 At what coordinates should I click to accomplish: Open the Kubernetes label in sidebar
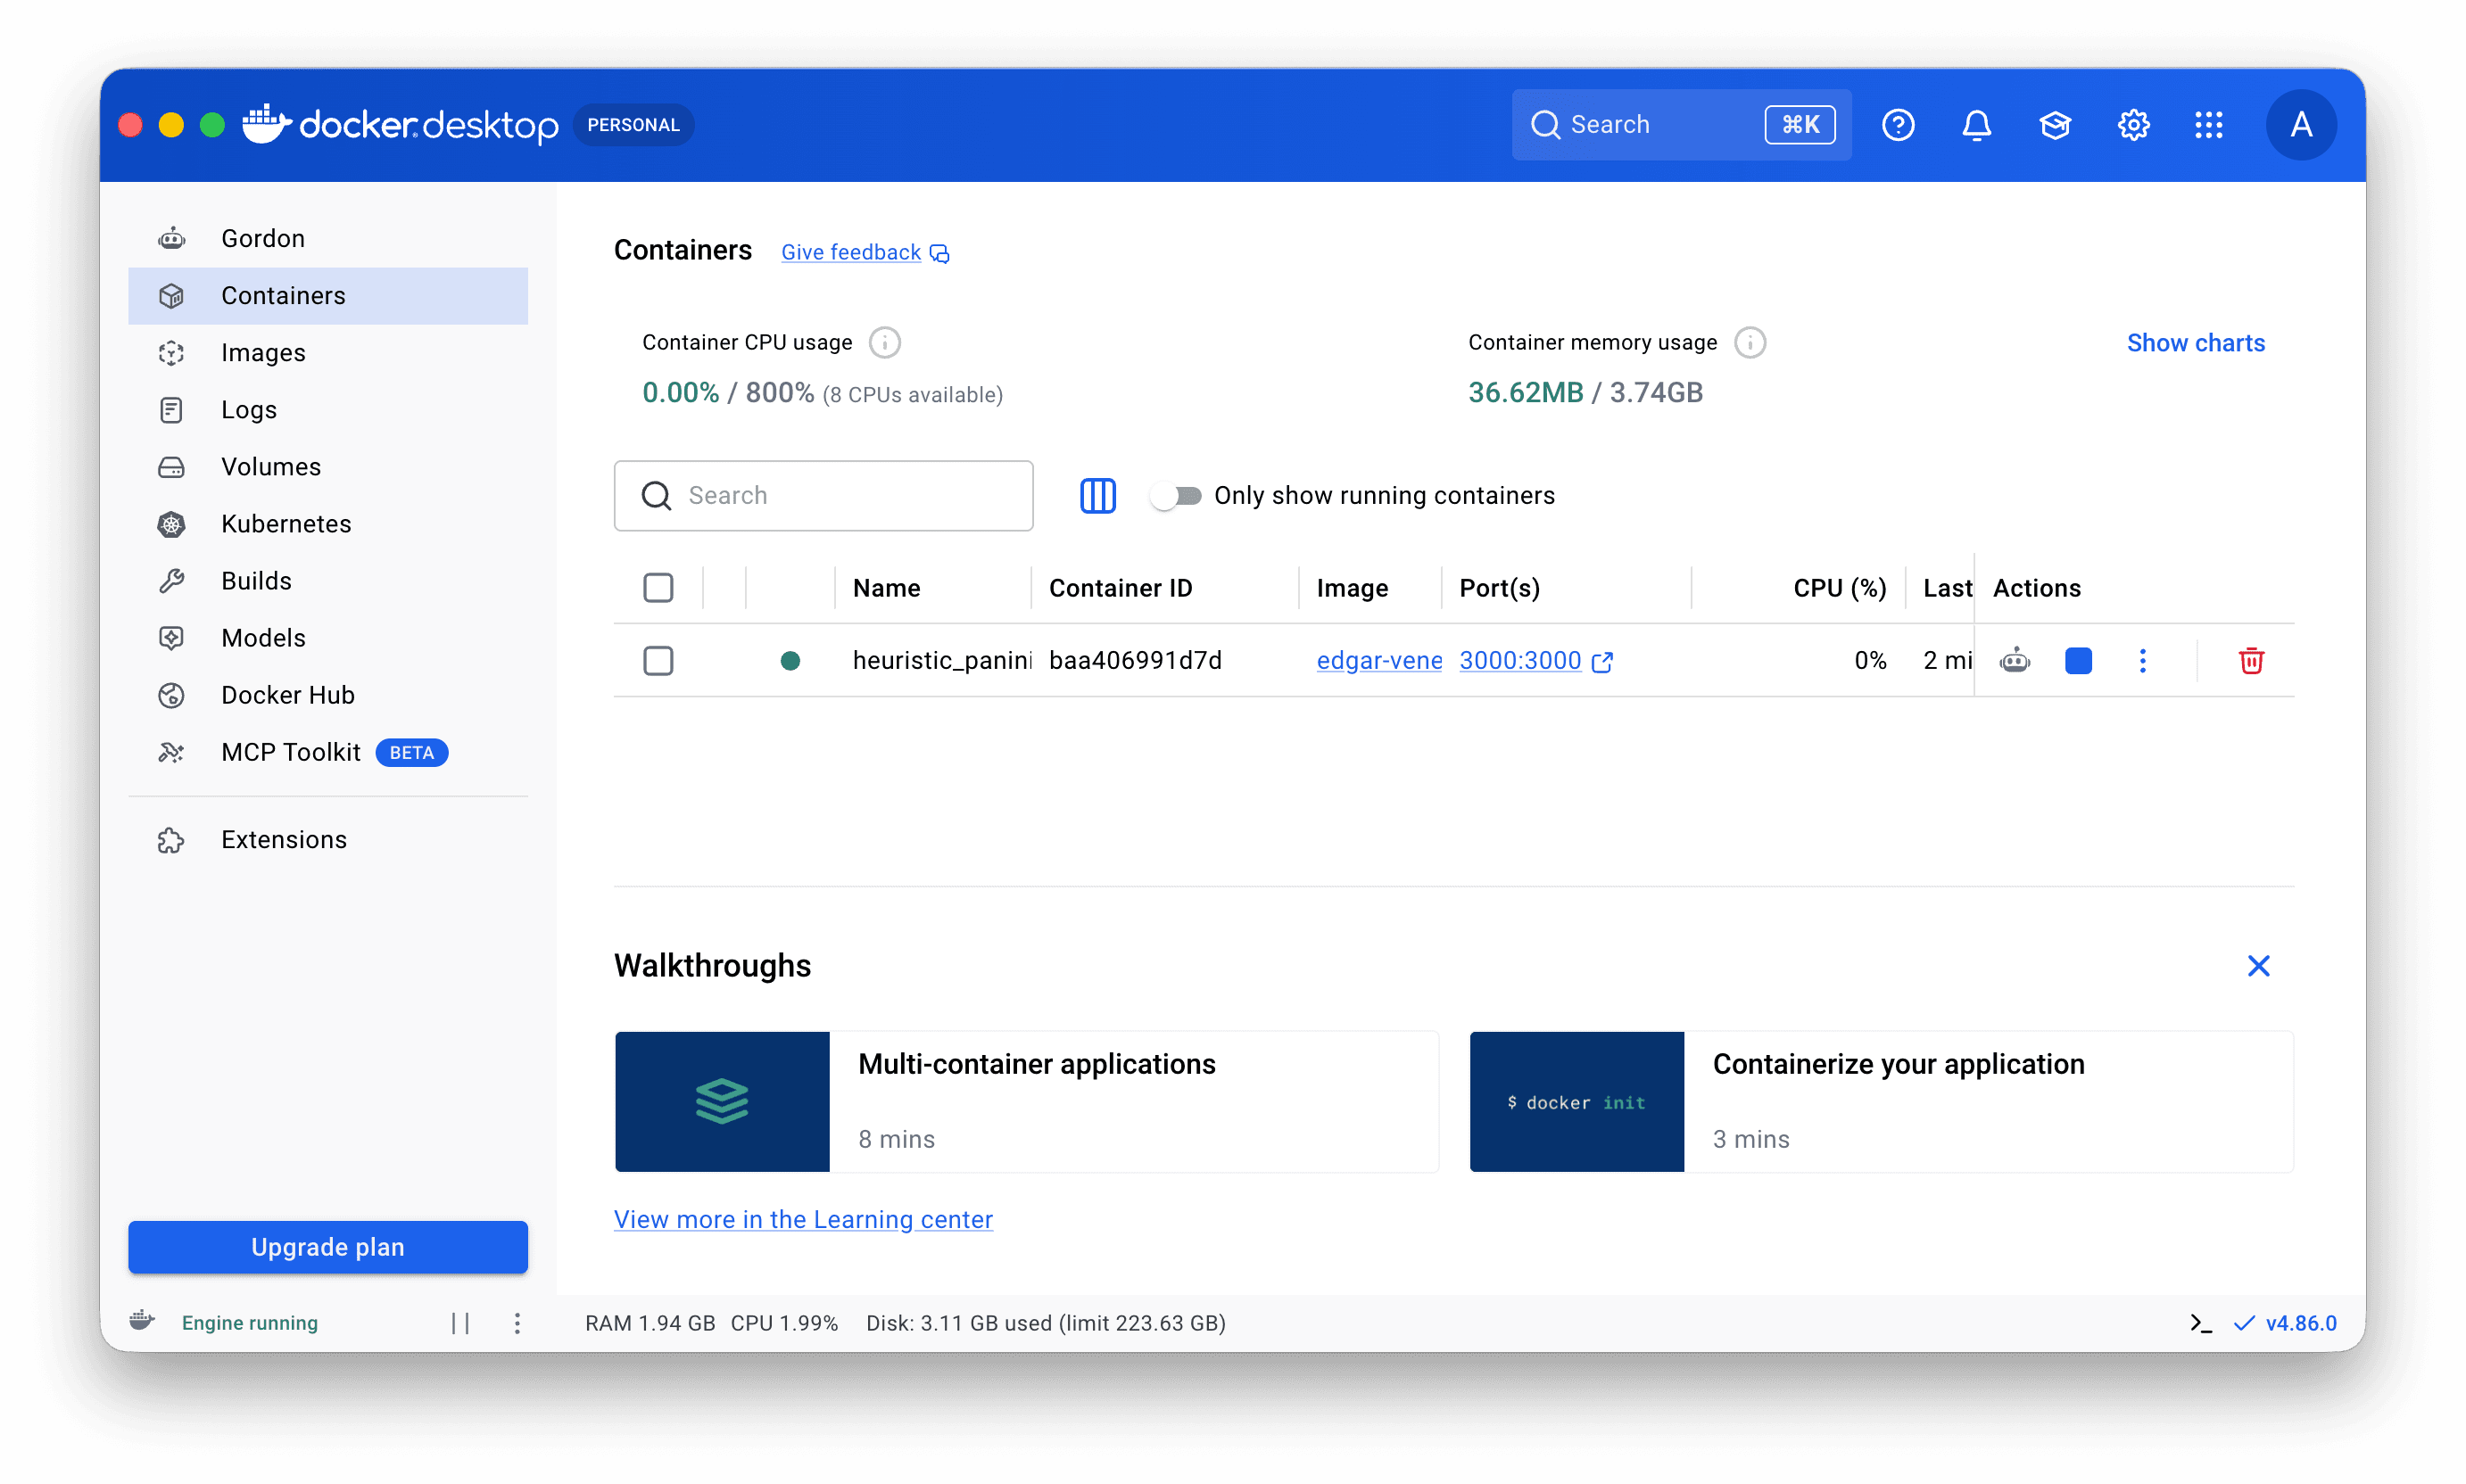point(286,524)
